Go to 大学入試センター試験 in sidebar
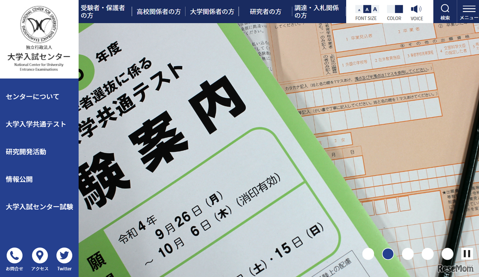Image resolution: width=479 pixels, height=277 pixels. 39,207
